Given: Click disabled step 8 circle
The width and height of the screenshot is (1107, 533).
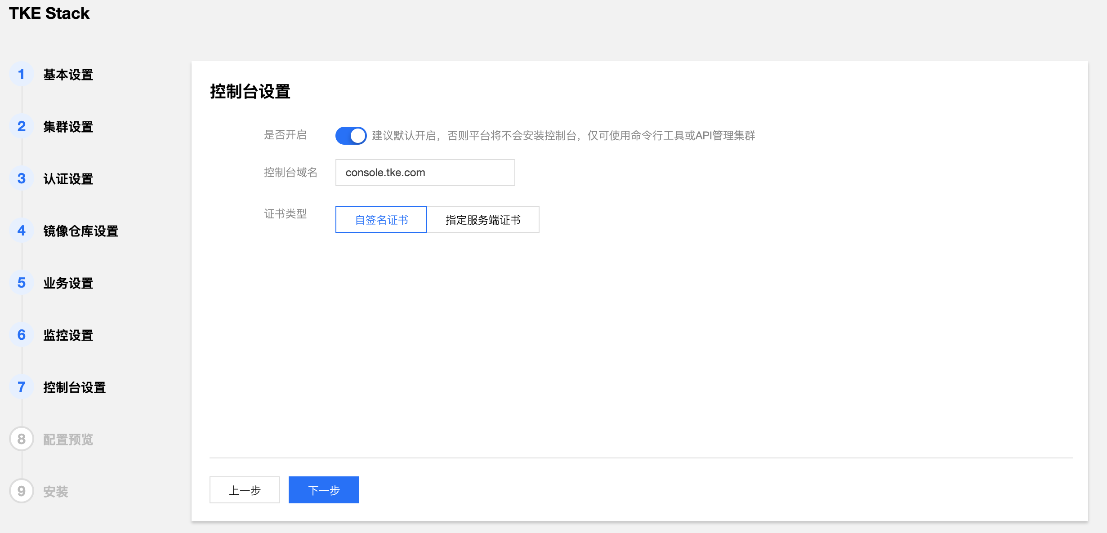Looking at the screenshot, I should point(21,439).
